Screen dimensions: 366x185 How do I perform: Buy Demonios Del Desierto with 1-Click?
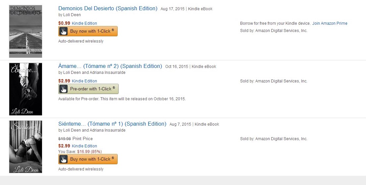tap(92, 31)
